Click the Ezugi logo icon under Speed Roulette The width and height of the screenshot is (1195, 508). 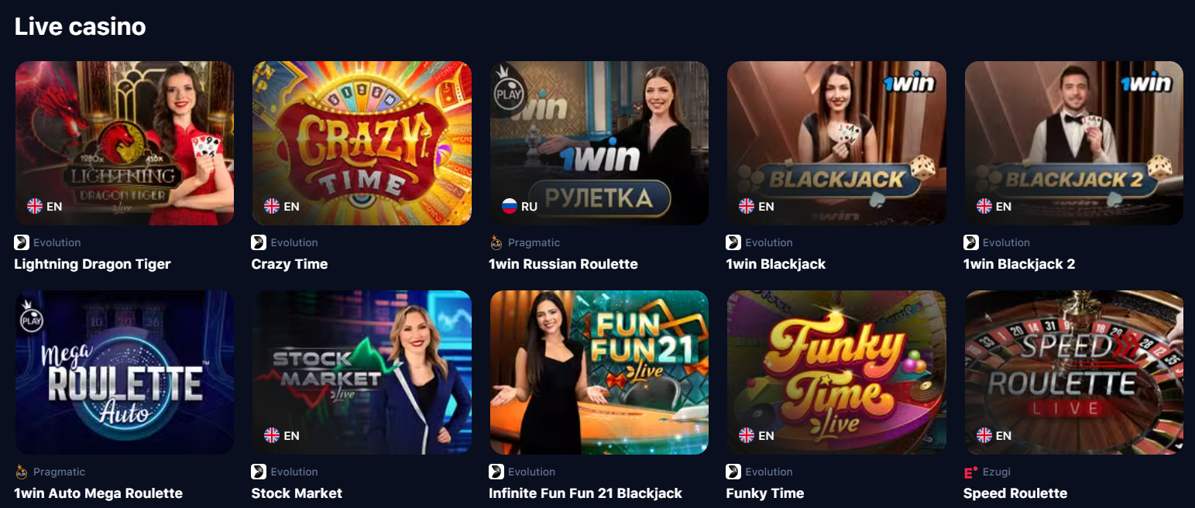point(971,472)
